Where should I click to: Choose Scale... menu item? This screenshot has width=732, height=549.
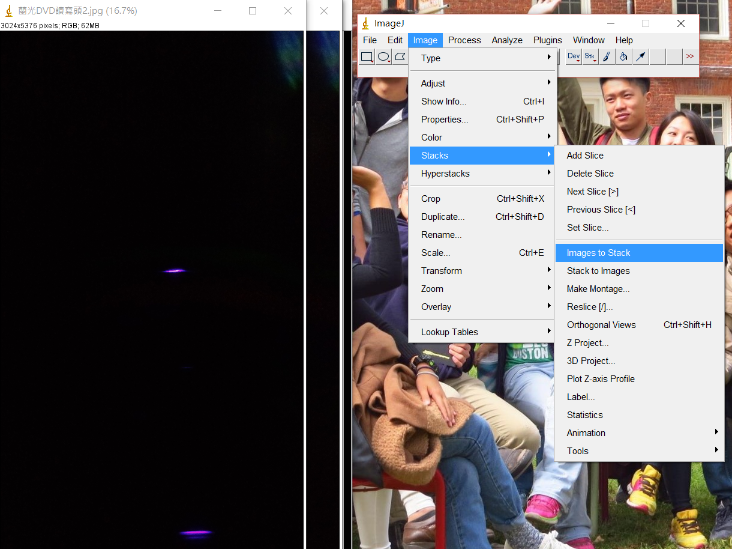(x=483, y=253)
